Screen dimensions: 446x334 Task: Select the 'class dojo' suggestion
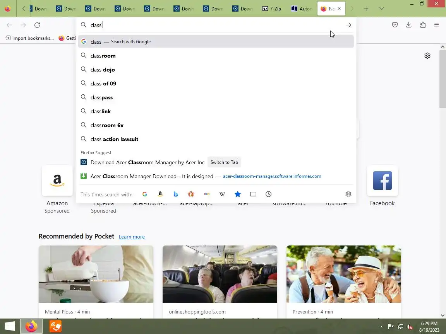coord(216,70)
